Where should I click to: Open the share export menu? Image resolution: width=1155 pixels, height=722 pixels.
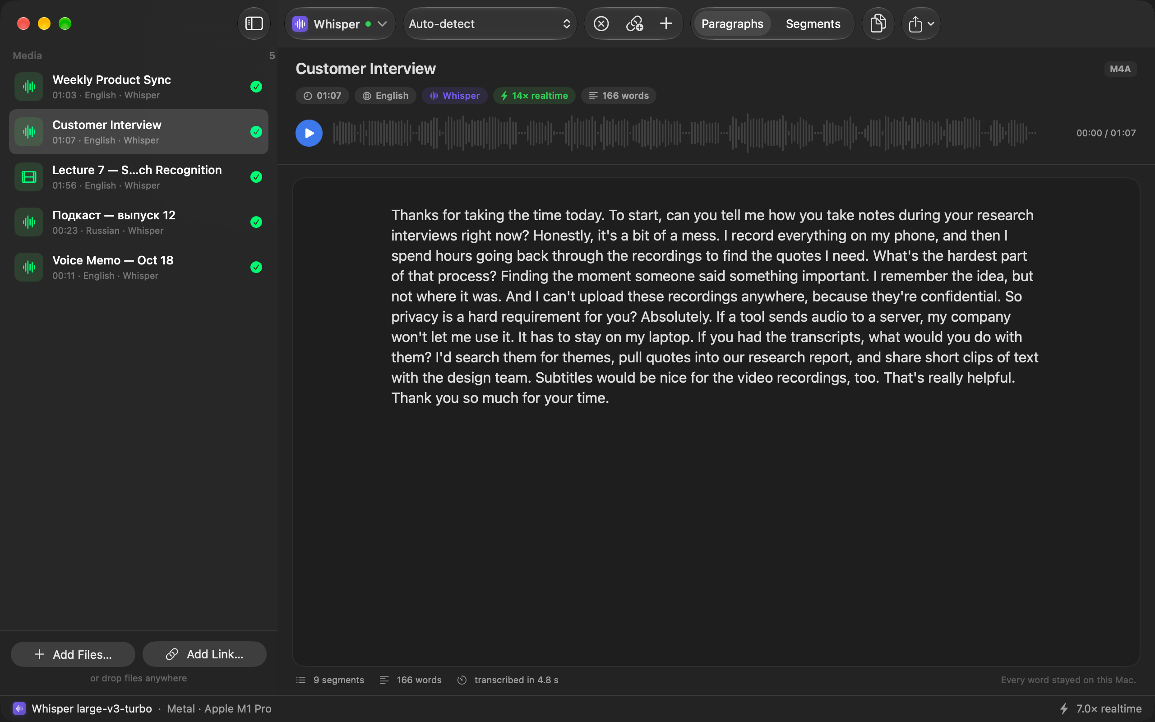point(921,23)
